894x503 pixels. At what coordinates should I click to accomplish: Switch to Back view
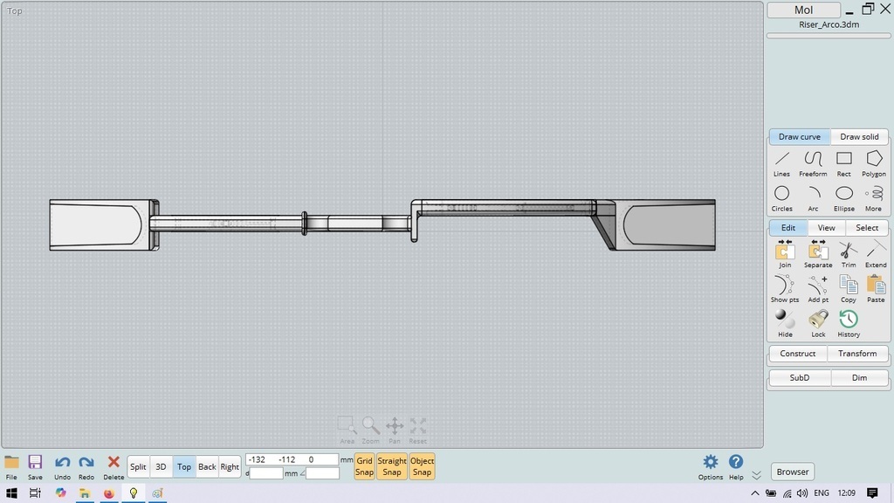207,466
